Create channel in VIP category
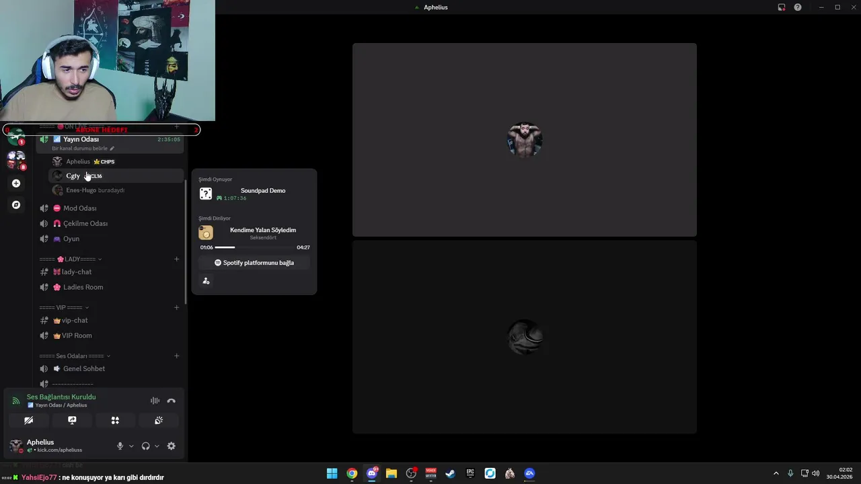This screenshot has width=861, height=484. 177,307
